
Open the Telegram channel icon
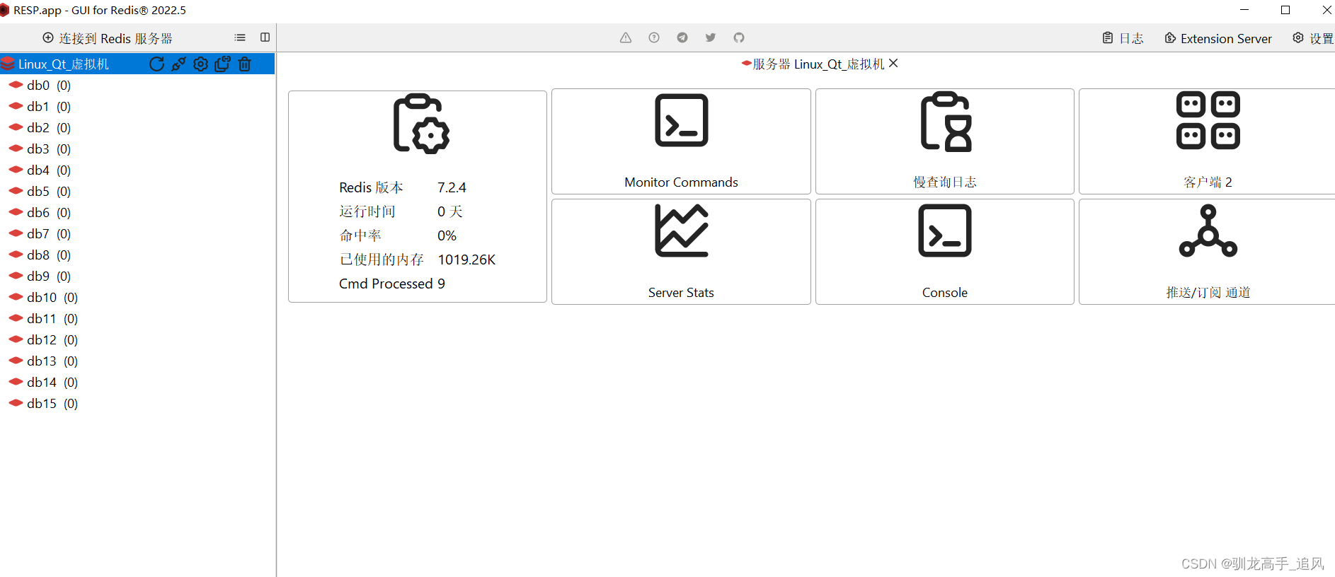point(682,37)
